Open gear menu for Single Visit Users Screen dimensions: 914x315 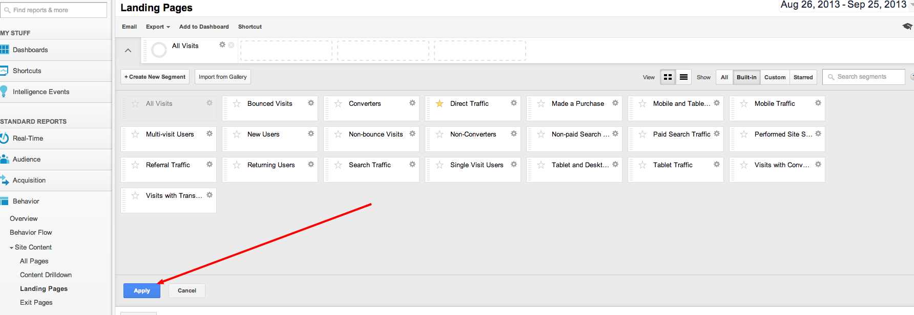point(514,164)
